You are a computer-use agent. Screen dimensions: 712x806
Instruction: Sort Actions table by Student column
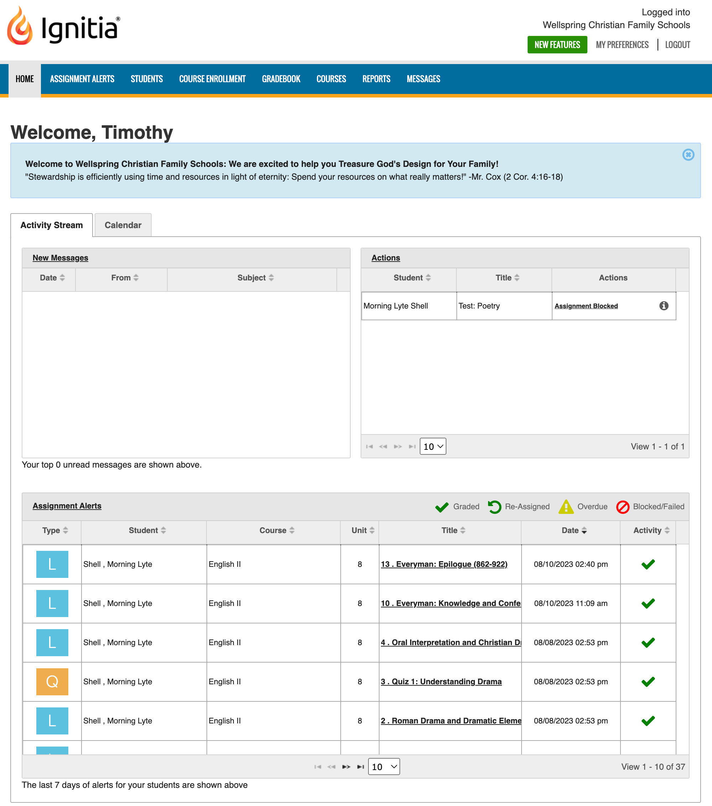coord(412,278)
